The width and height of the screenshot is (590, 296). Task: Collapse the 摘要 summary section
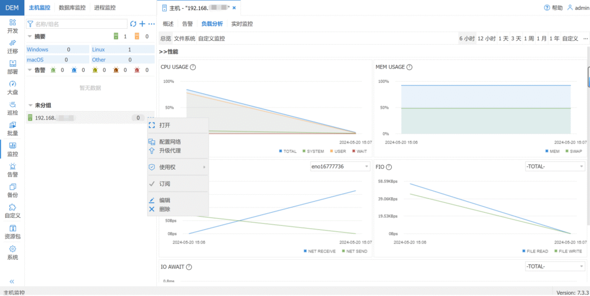click(x=30, y=37)
